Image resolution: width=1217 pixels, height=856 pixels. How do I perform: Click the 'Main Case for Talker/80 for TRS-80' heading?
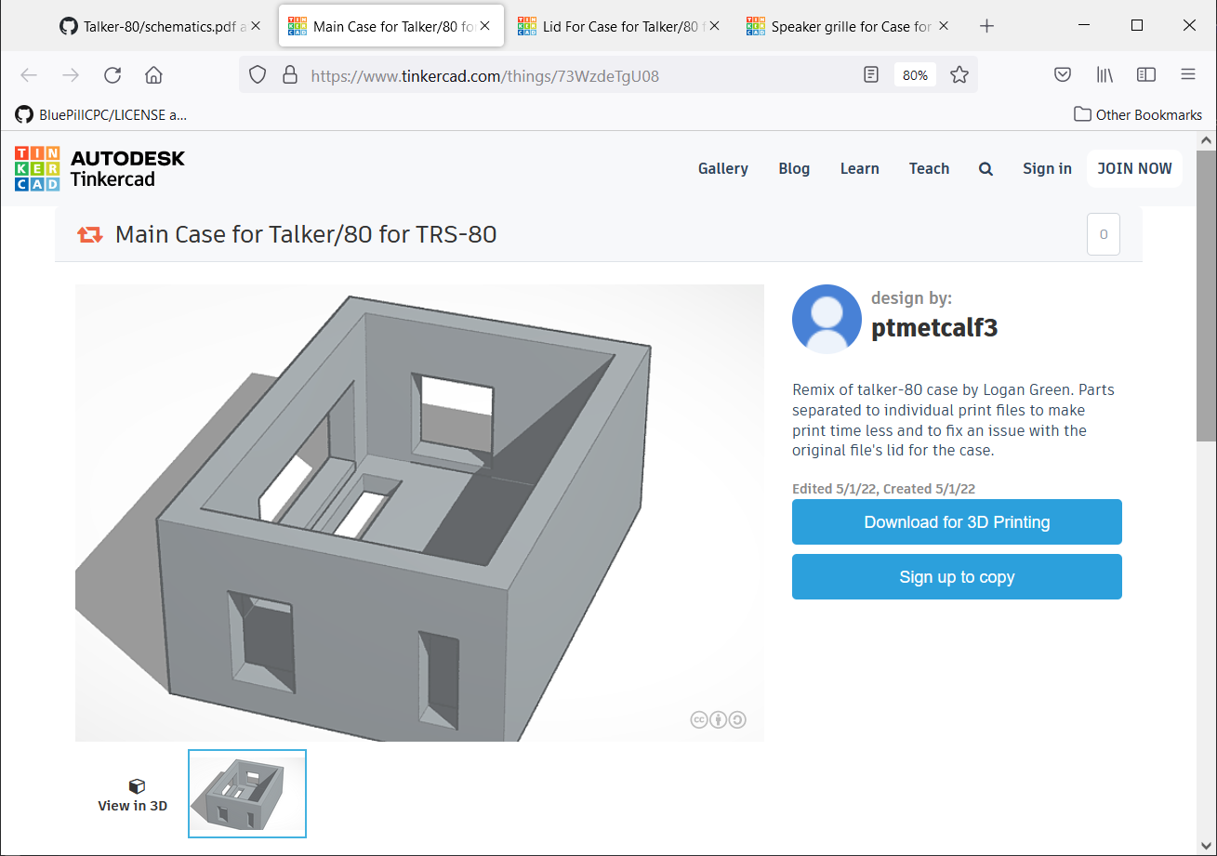click(x=306, y=234)
